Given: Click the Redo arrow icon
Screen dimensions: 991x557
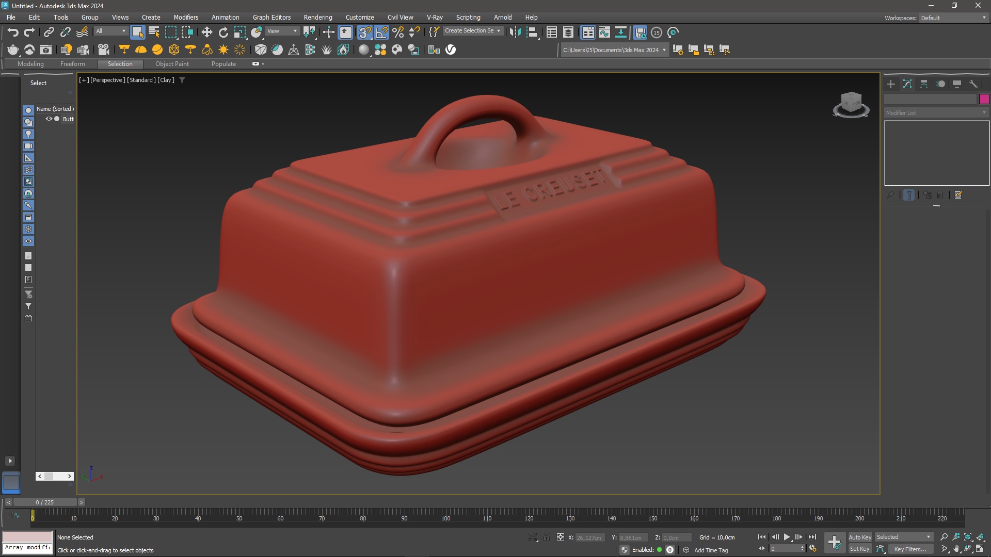Looking at the screenshot, I should tap(29, 32).
